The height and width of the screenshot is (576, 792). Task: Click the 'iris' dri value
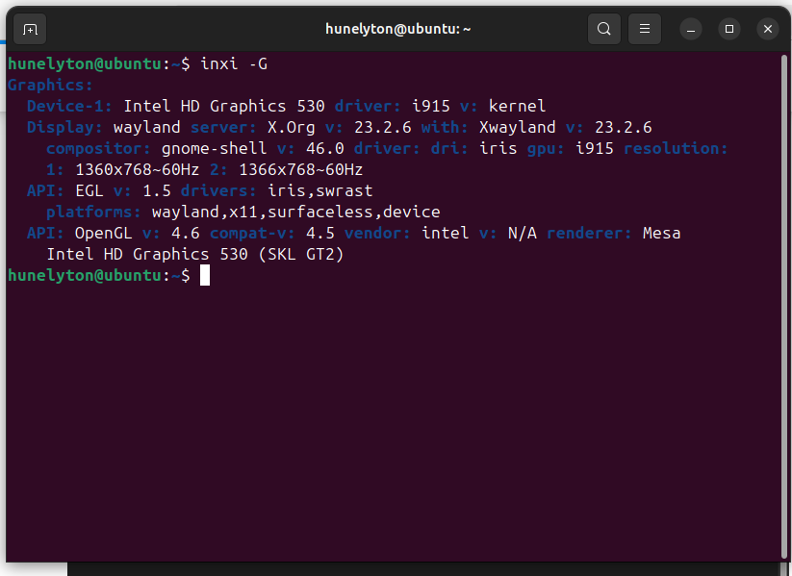click(498, 149)
